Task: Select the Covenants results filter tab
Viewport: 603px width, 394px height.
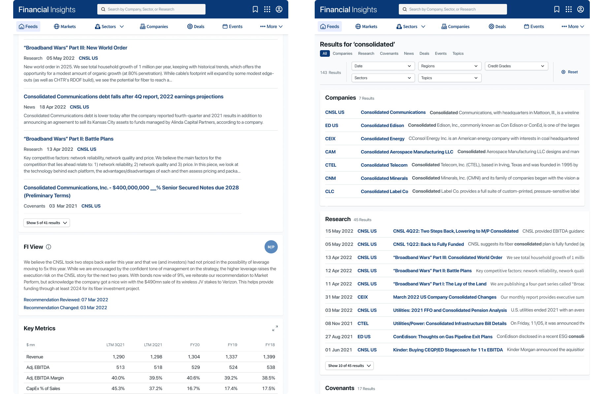Action: coord(389,53)
